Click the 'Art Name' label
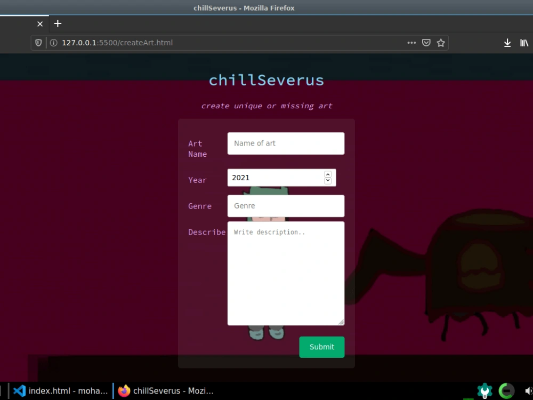This screenshot has height=400, width=533. click(198, 149)
